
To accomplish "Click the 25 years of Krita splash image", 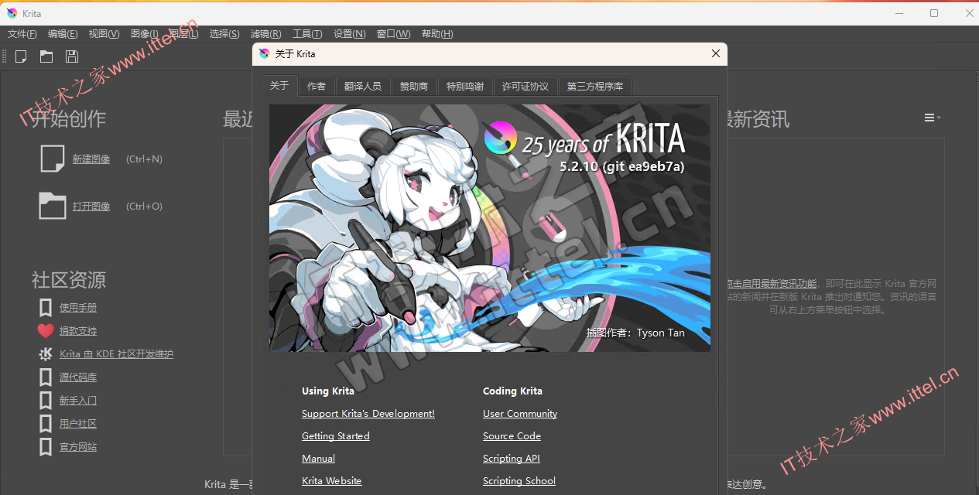I will pyautogui.click(x=490, y=228).
